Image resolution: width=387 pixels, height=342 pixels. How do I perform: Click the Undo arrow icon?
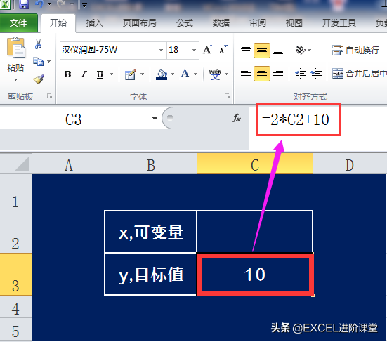[39, 4]
